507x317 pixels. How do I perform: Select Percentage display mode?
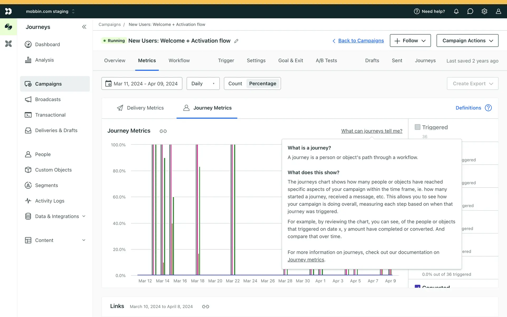coord(262,83)
